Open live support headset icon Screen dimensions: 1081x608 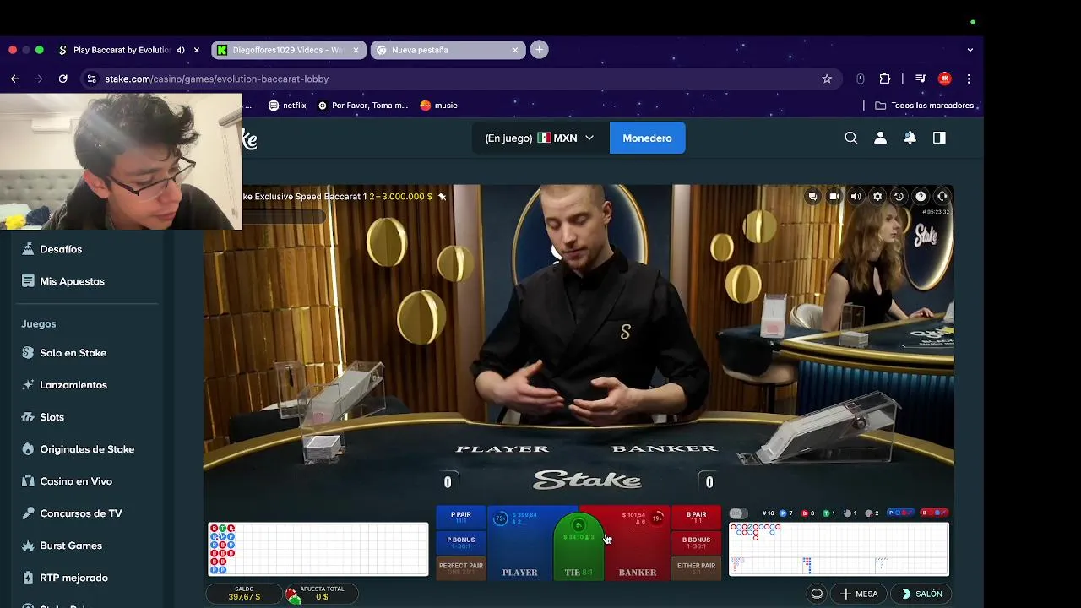942,196
